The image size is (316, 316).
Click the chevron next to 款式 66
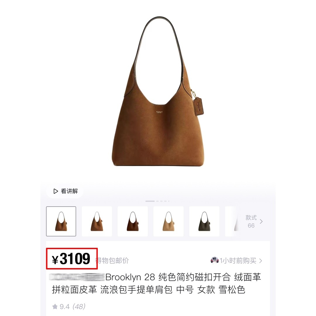tap(261, 221)
